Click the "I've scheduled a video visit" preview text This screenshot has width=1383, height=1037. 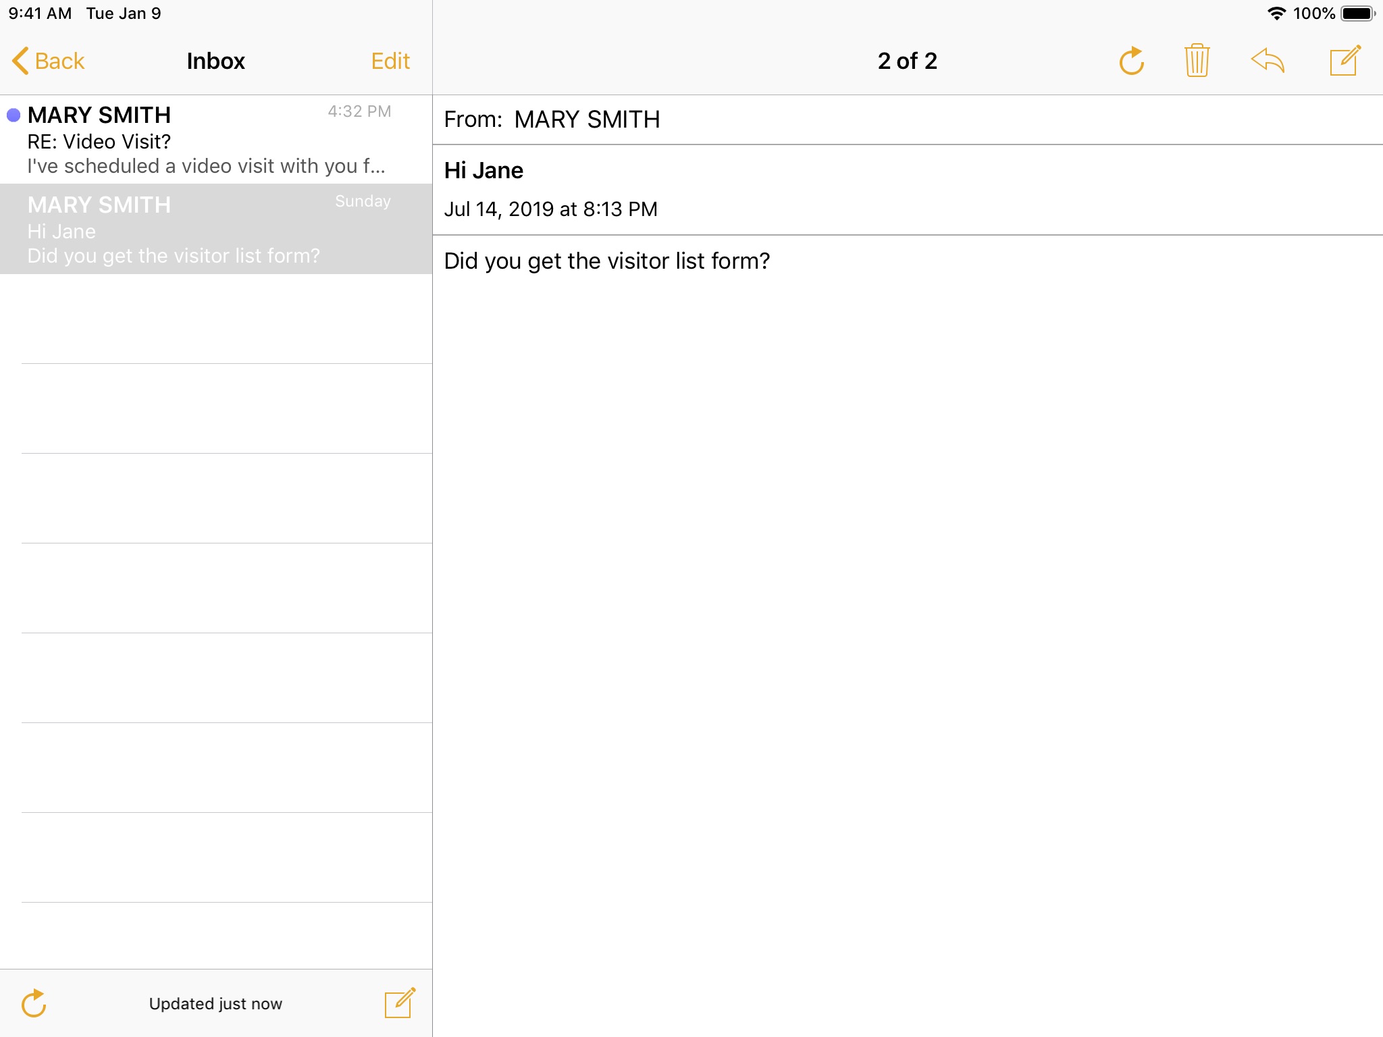(206, 166)
